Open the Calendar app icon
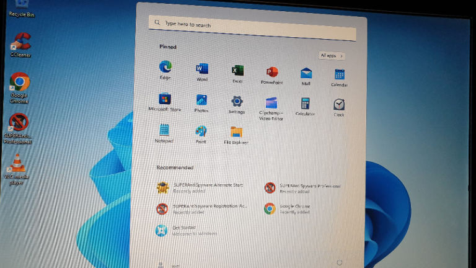The height and width of the screenshot is (268, 476). tap(340, 74)
